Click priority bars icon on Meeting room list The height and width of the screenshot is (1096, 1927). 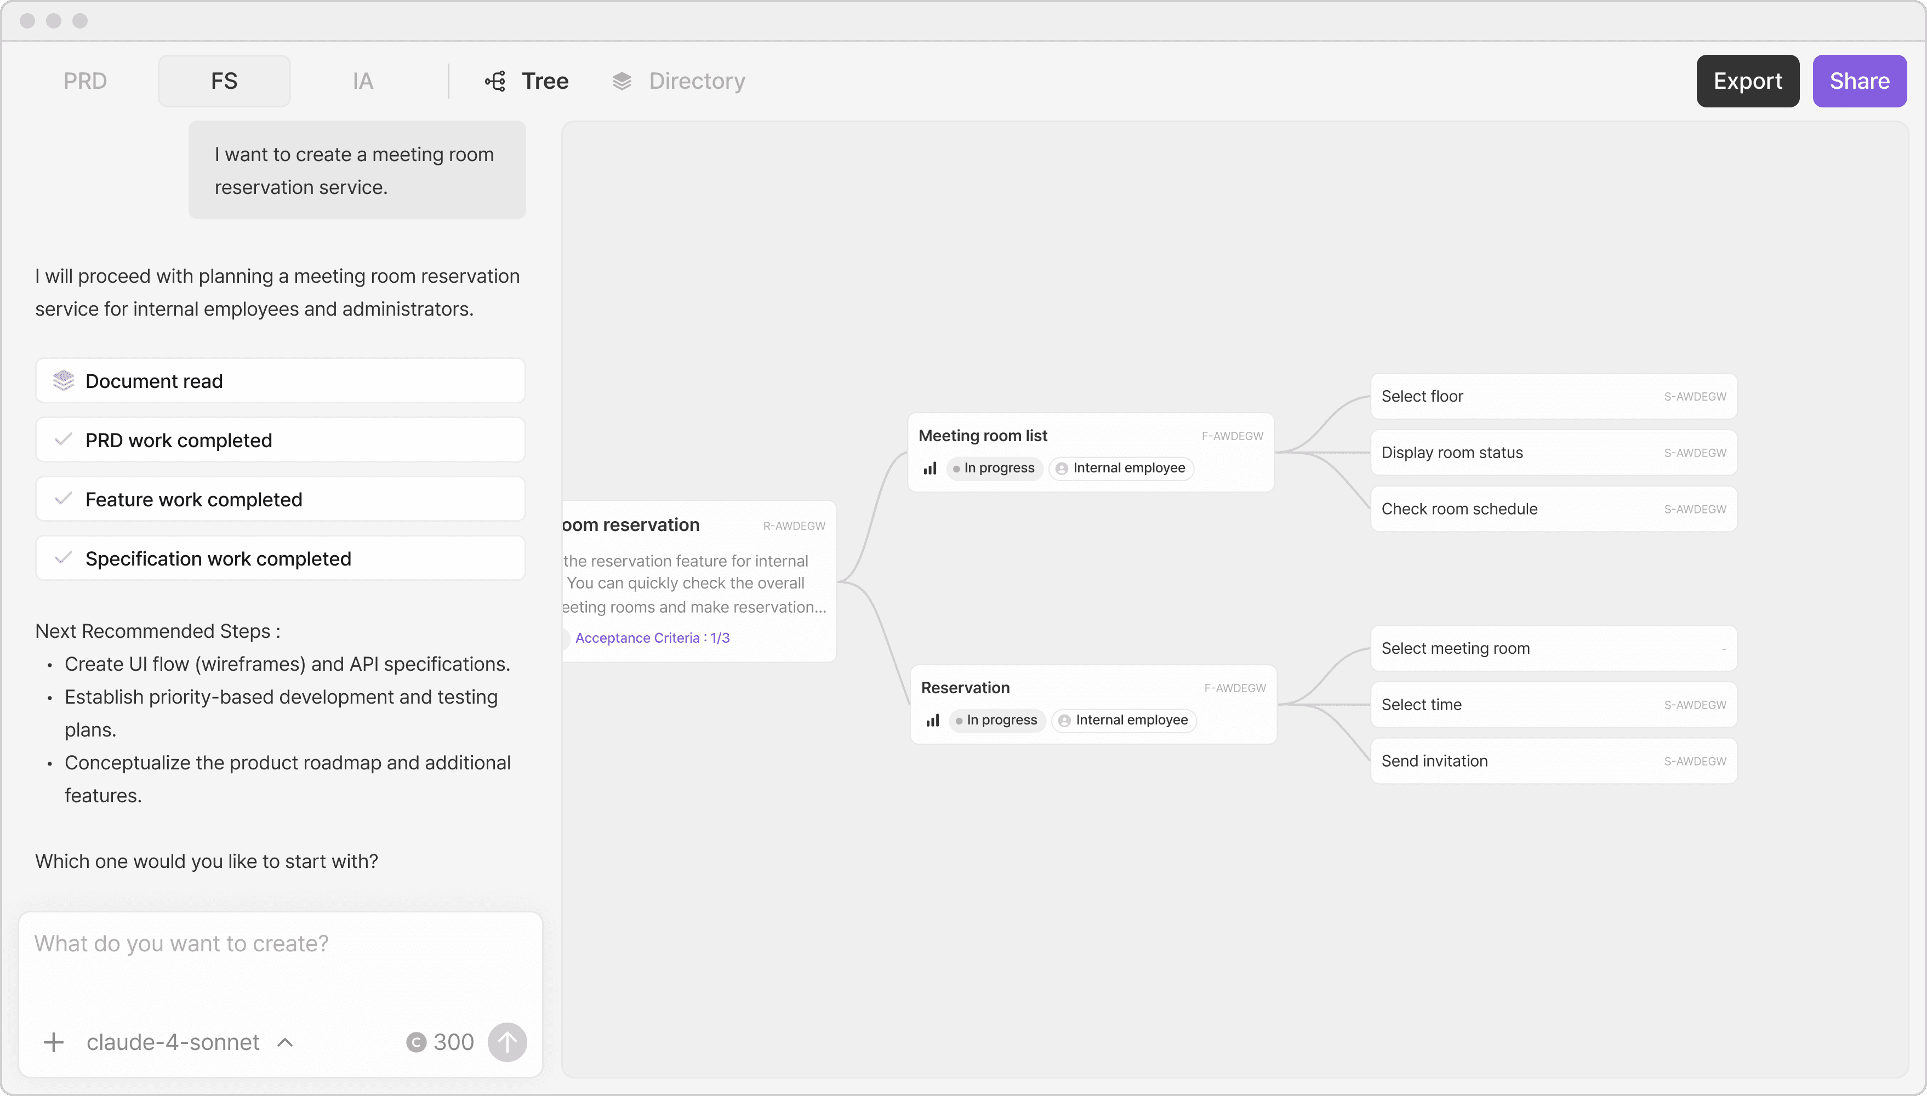click(931, 468)
